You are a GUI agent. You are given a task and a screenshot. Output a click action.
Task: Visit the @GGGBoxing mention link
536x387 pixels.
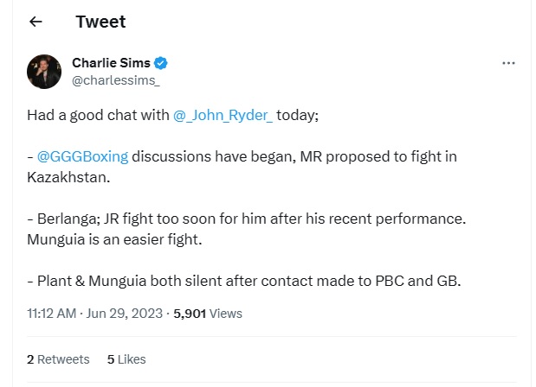point(83,156)
